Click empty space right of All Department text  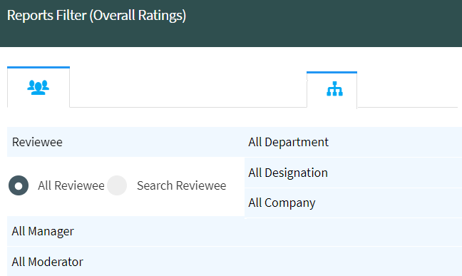tap(395, 142)
